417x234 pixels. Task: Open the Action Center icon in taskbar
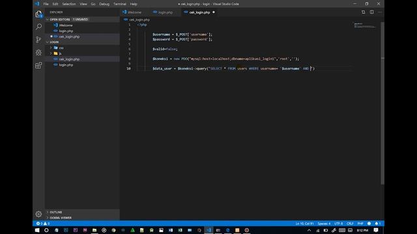[376, 230]
